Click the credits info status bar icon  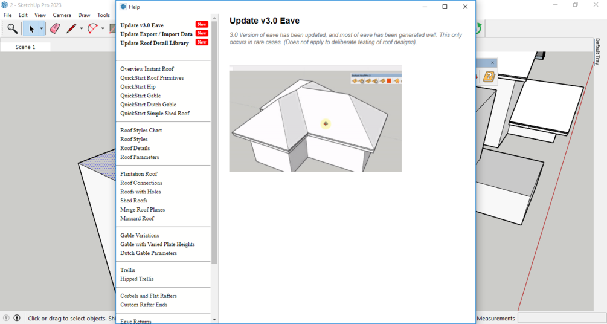coord(17,318)
